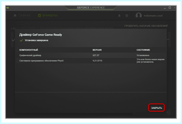Screen dimensions: 182x124
Task: Click the КОМПОНЕНТНЫЙ column header
Action: pos(29,50)
